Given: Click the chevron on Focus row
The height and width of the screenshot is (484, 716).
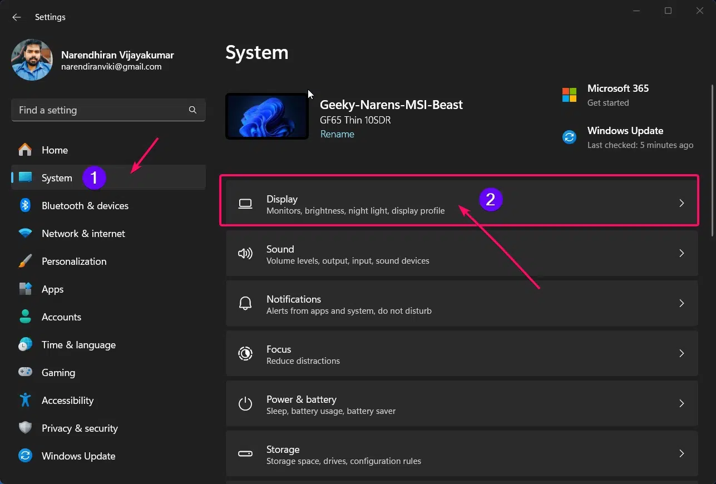Looking at the screenshot, I should pos(682,354).
